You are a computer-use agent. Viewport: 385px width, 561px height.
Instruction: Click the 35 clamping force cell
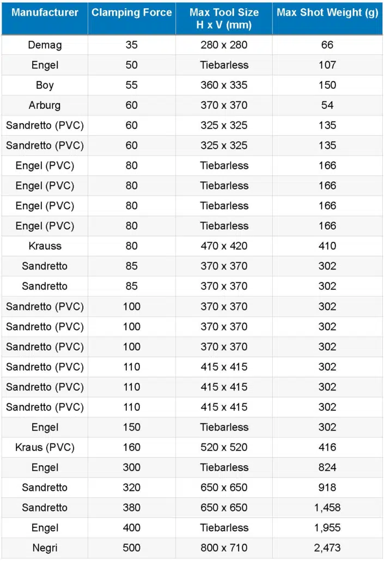click(132, 45)
